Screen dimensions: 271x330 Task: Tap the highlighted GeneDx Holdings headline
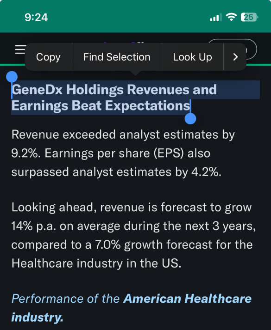coord(114,98)
